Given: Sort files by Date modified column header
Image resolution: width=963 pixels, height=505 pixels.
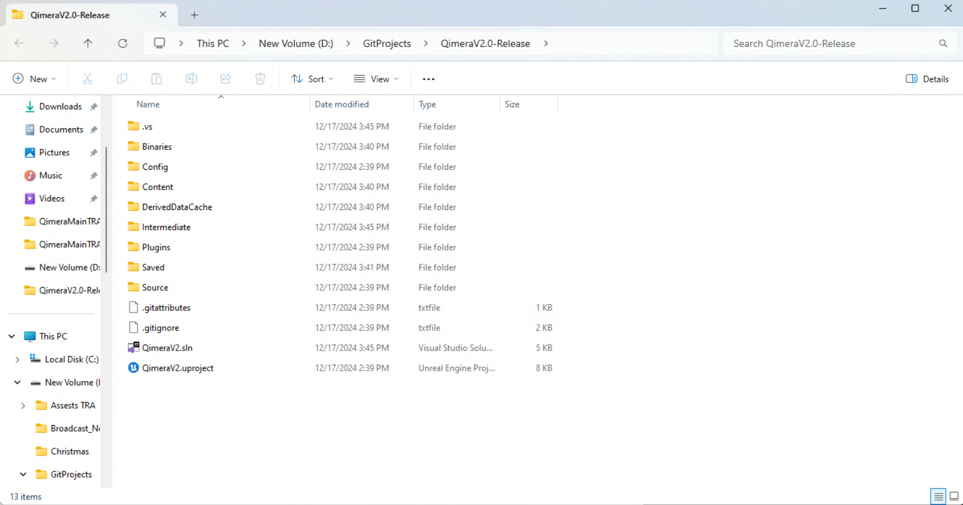Looking at the screenshot, I should 342,104.
